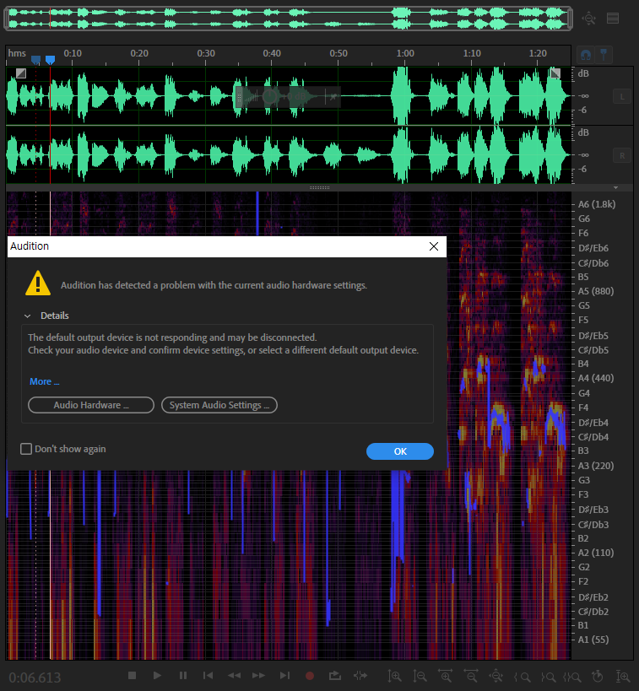Image resolution: width=639 pixels, height=691 pixels.
Task: Start playback with the Play button
Action: 157,675
